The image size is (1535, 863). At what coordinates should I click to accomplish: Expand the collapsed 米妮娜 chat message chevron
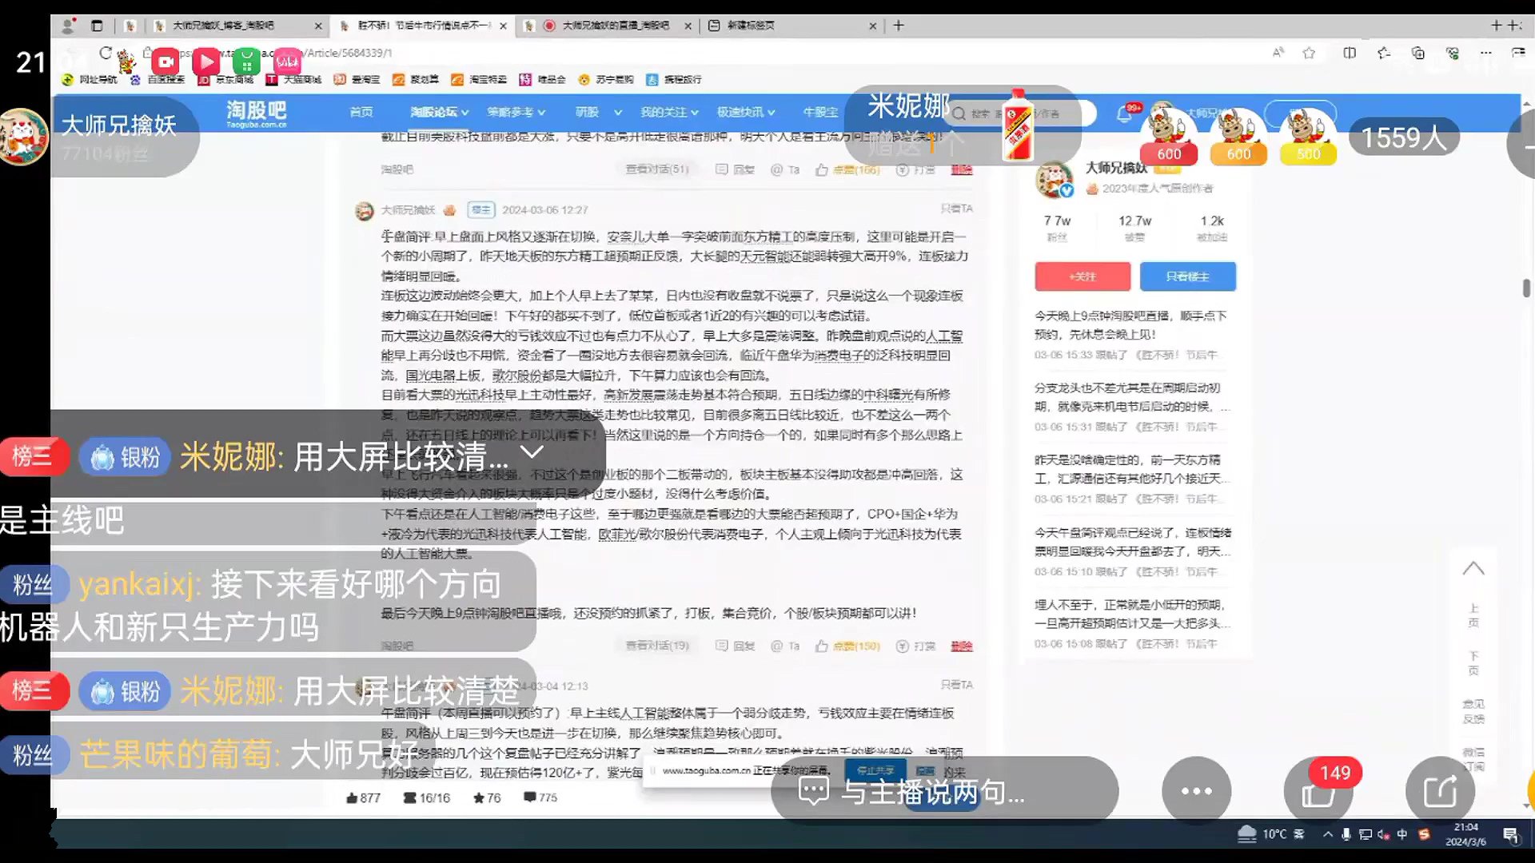(x=532, y=453)
